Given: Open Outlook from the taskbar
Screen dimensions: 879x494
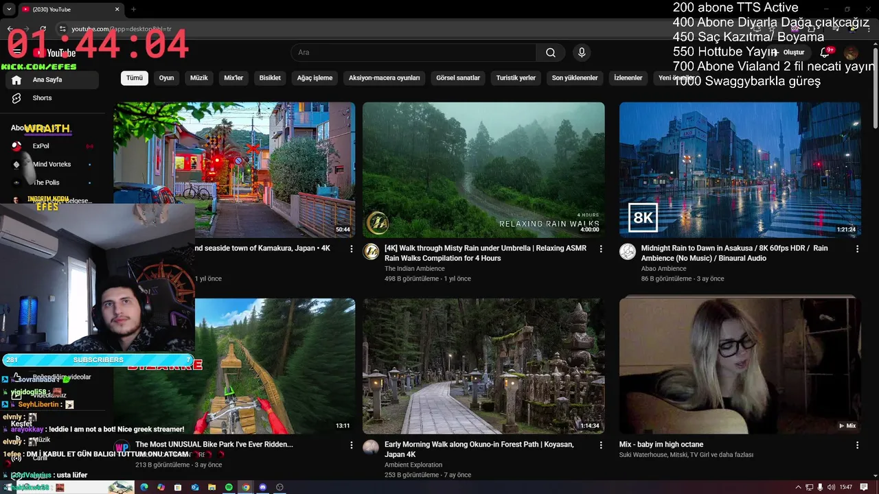Looking at the screenshot, I should pyautogui.click(x=195, y=487).
